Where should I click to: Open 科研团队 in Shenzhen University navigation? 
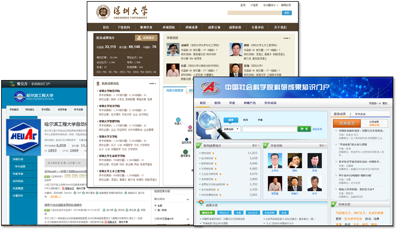click(x=169, y=27)
